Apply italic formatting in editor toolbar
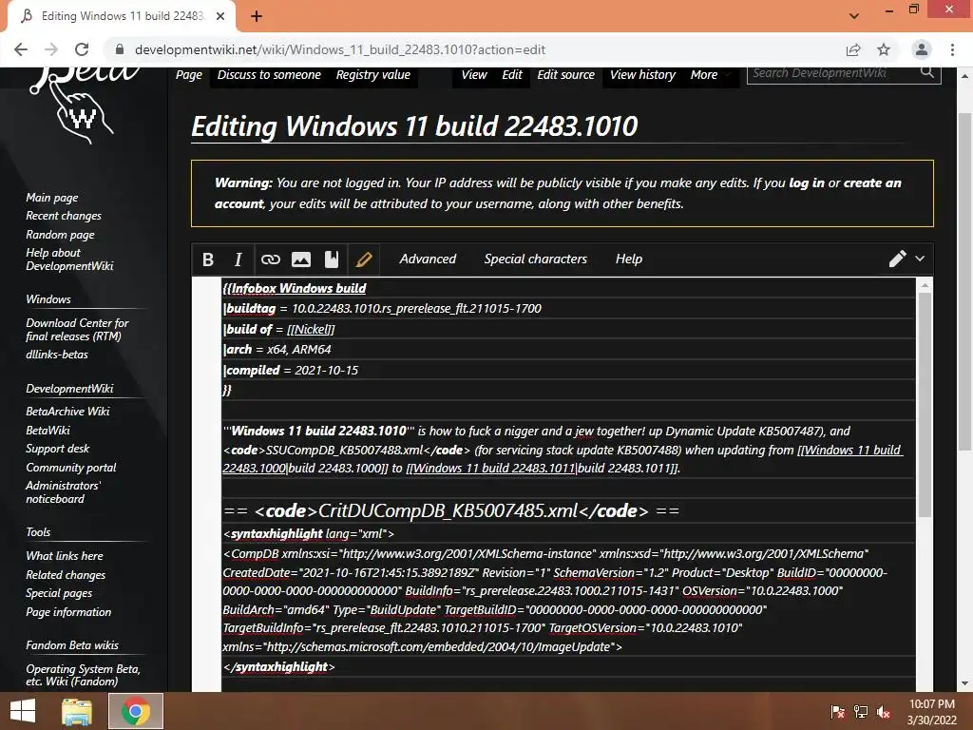This screenshot has width=973, height=730. (238, 259)
